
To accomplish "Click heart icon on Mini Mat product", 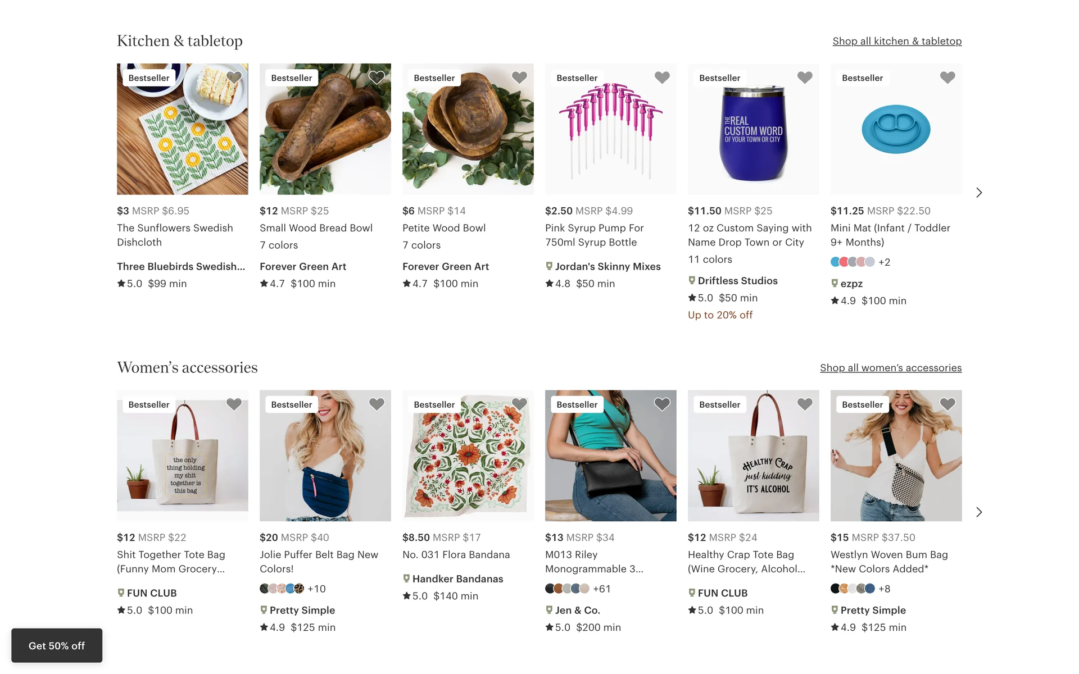I will point(947,78).
